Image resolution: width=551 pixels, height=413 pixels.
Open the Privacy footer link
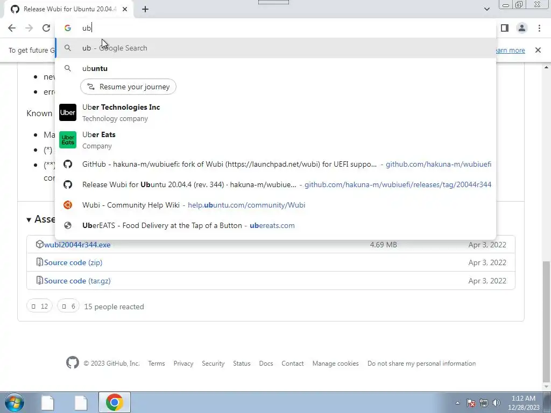click(183, 364)
